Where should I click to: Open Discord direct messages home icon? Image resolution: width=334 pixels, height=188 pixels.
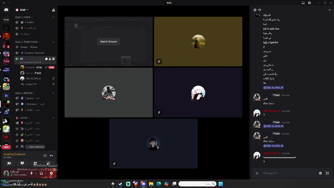pos(6,10)
